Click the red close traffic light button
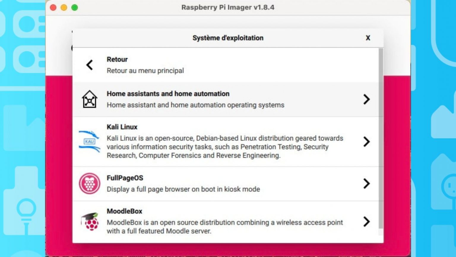The height and width of the screenshot is (257, 456). (x=53, y=7)
